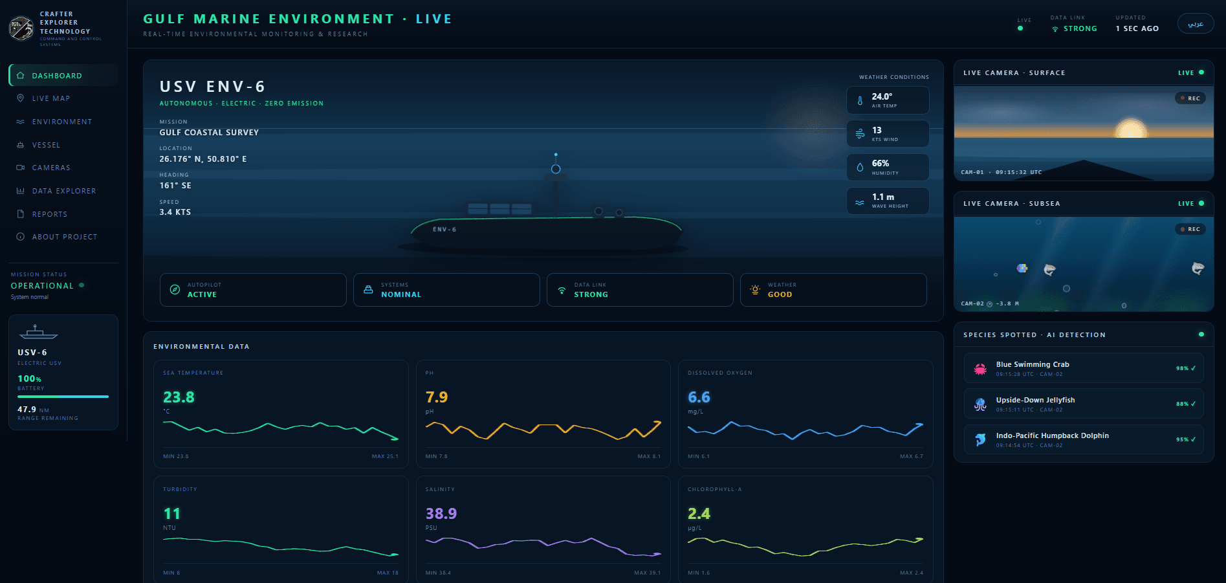Click the Crafter Explorer Technology logo
1226x583 pixels.
point(21,28)
